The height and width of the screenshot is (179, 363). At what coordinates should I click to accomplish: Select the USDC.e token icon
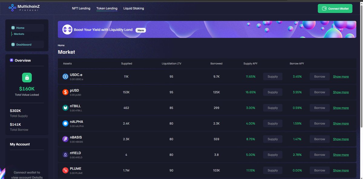click(x=65, y=76)
